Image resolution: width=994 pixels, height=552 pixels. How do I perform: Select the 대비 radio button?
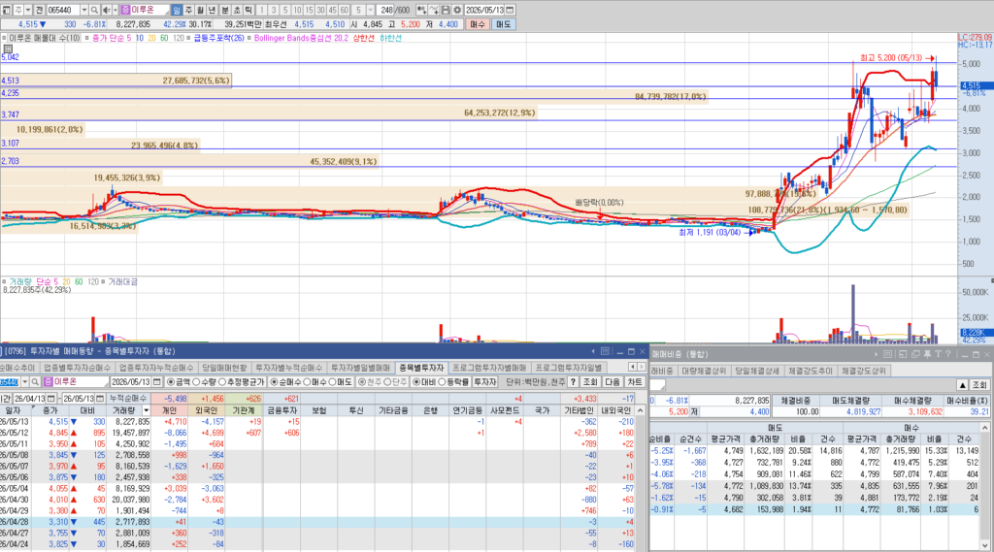(416, 382)
